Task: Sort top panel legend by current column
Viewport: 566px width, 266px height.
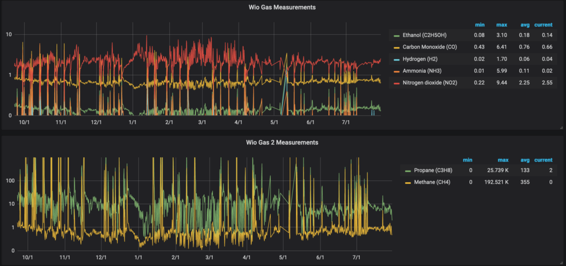Action: pyautogui.click(x=543, y=25)
